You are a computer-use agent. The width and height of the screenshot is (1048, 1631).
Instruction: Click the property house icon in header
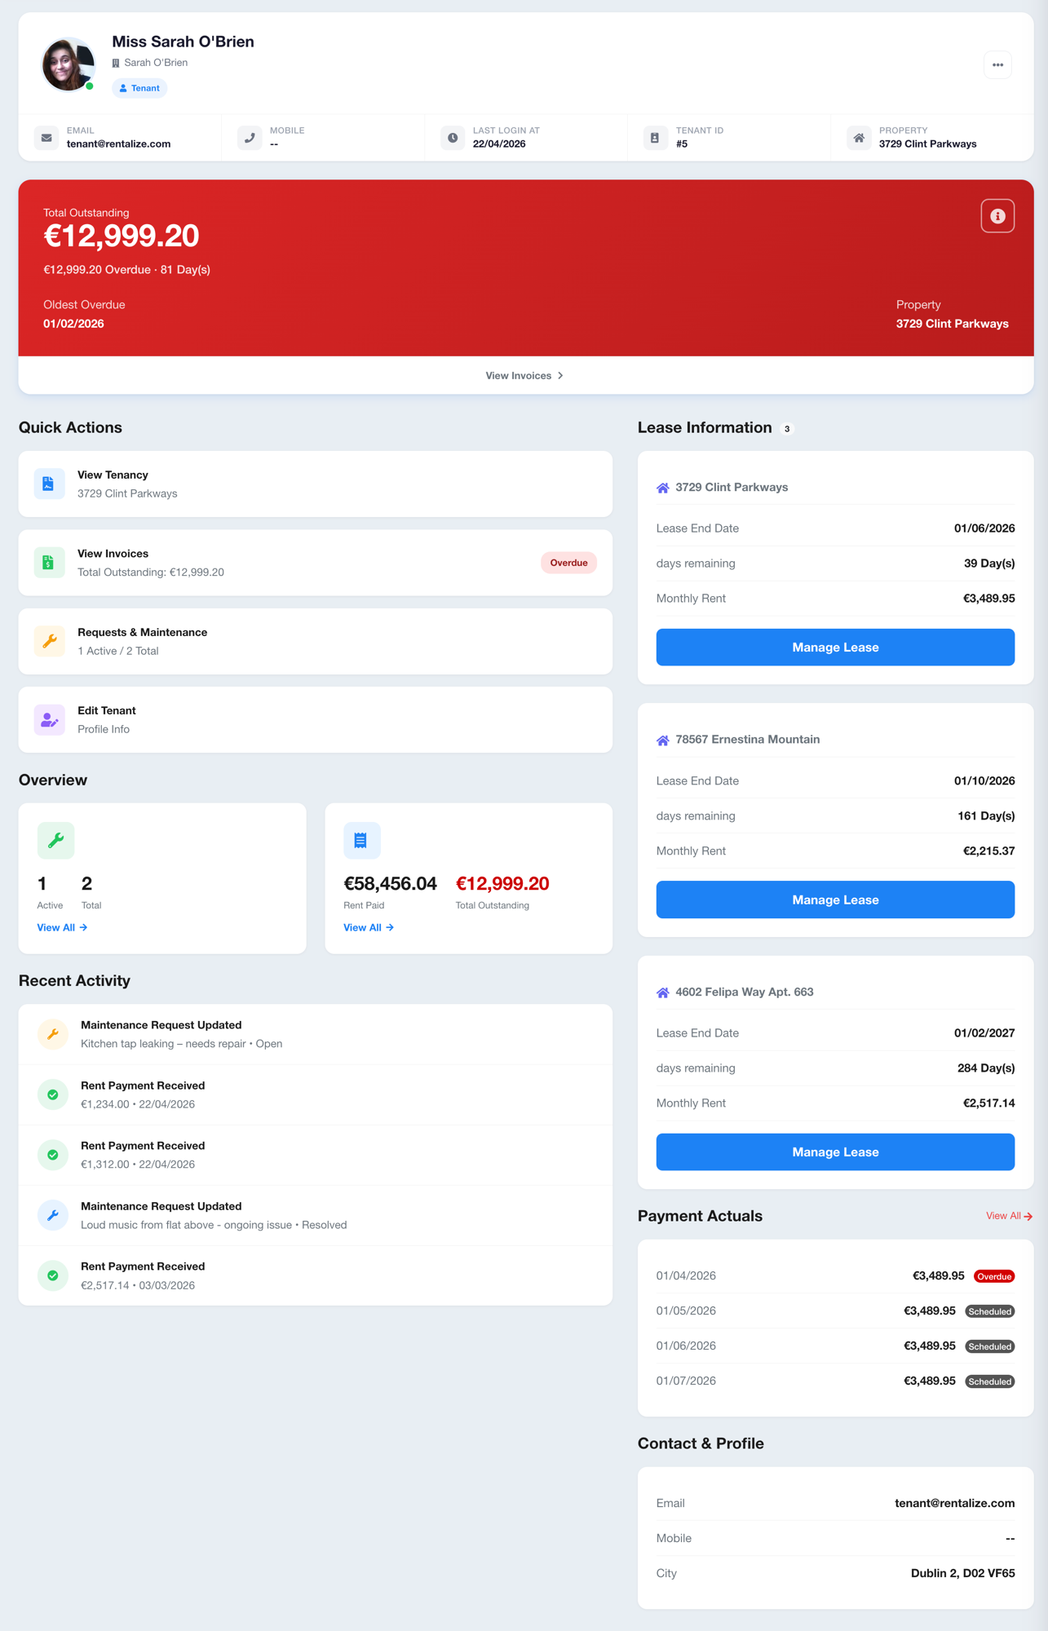click(x=859, y=138)
